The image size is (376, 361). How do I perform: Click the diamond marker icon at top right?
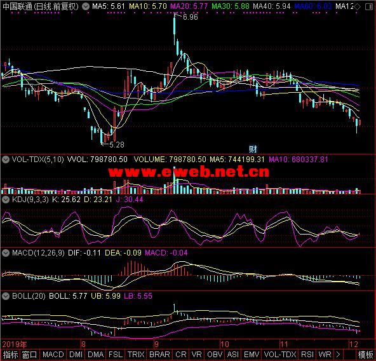tap(357, 7)
